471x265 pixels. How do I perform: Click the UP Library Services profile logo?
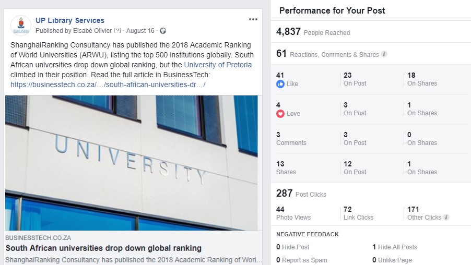21,26
